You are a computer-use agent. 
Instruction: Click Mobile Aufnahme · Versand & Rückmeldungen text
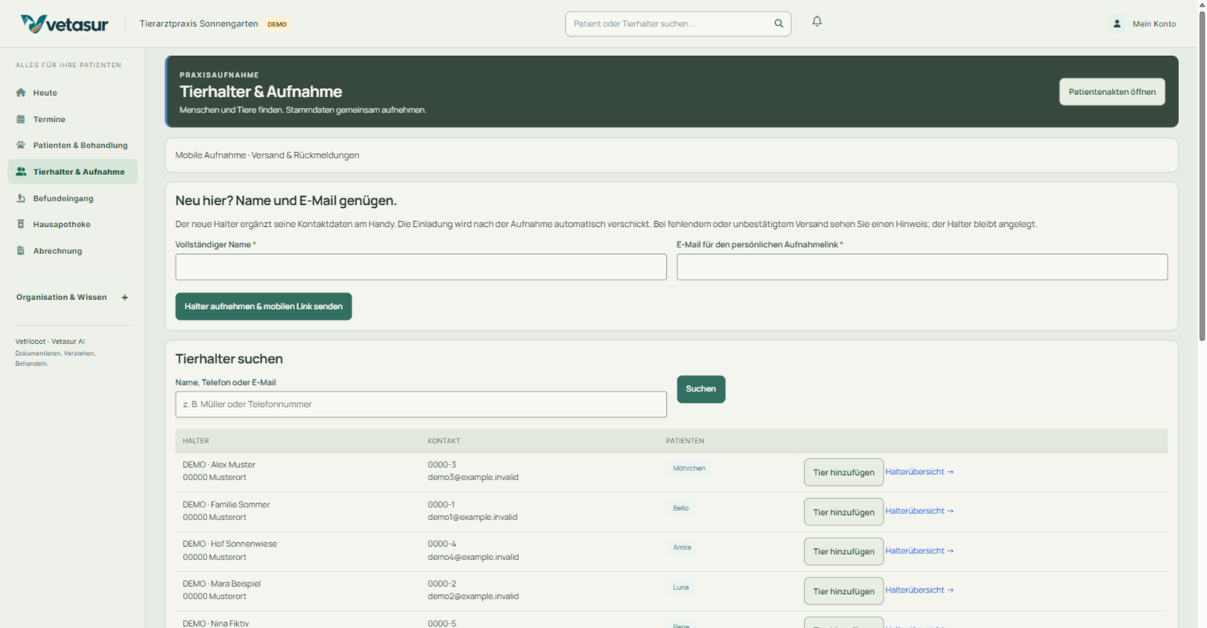click(x=267, y=155)
